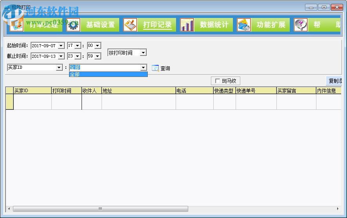Click the 电话 column header
The width and height of the screenshot is (347, 218).
pos(194,91)
